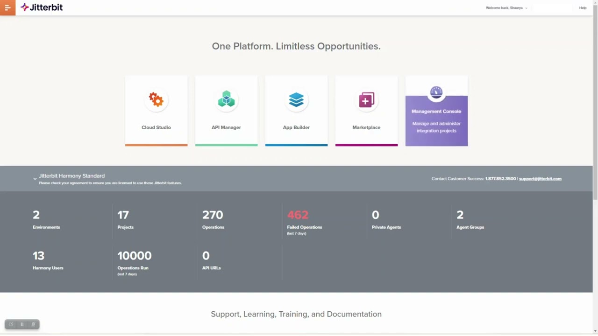The height and width of the screenshot is (336, 598).
Task: Click the 10000 Operations Run count
Action: tap(135, 256)
